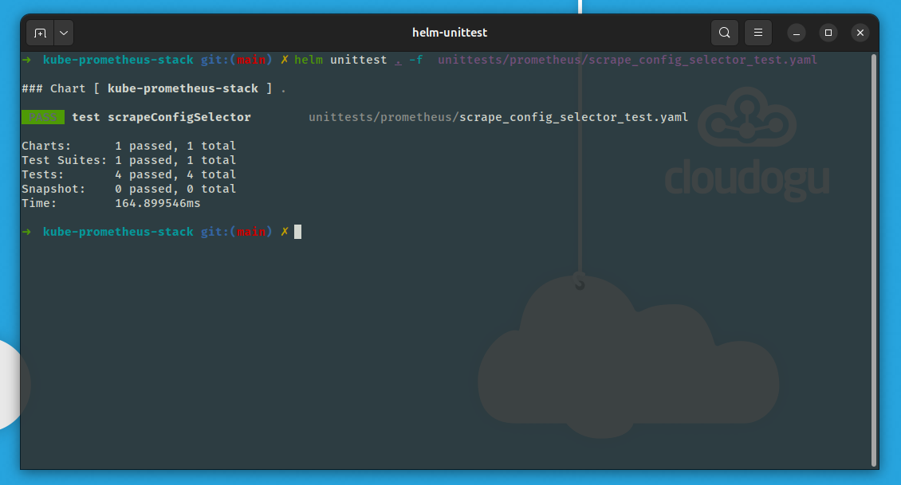
Task: Click the green PASS badge
Action: [x=42, y=117]
